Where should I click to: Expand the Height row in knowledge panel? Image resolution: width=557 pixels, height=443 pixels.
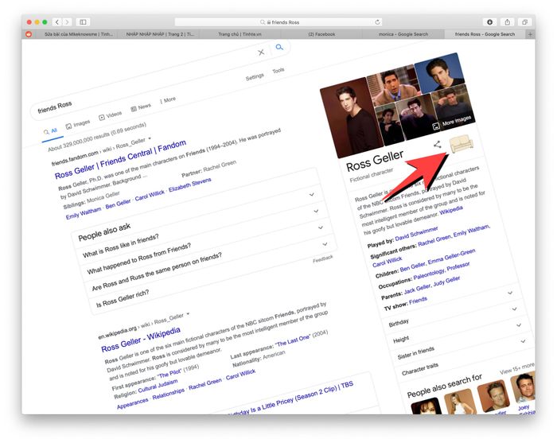pyautogui.click(x=455, y=324)
